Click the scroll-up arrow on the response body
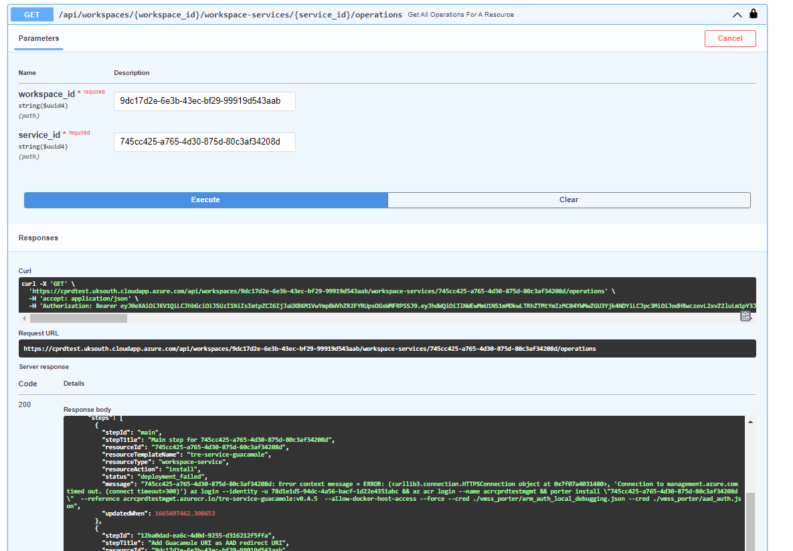Screen dimensions: 793x551 pyautogui.click(x=750, y=420)
